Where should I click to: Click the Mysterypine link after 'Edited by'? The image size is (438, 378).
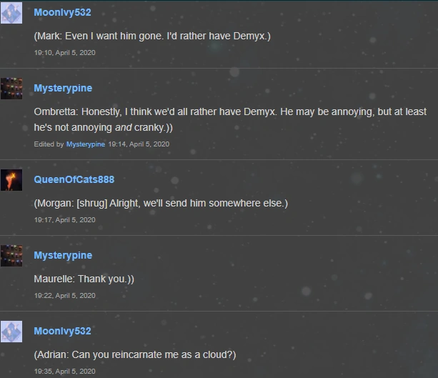(x=86, y=144)
